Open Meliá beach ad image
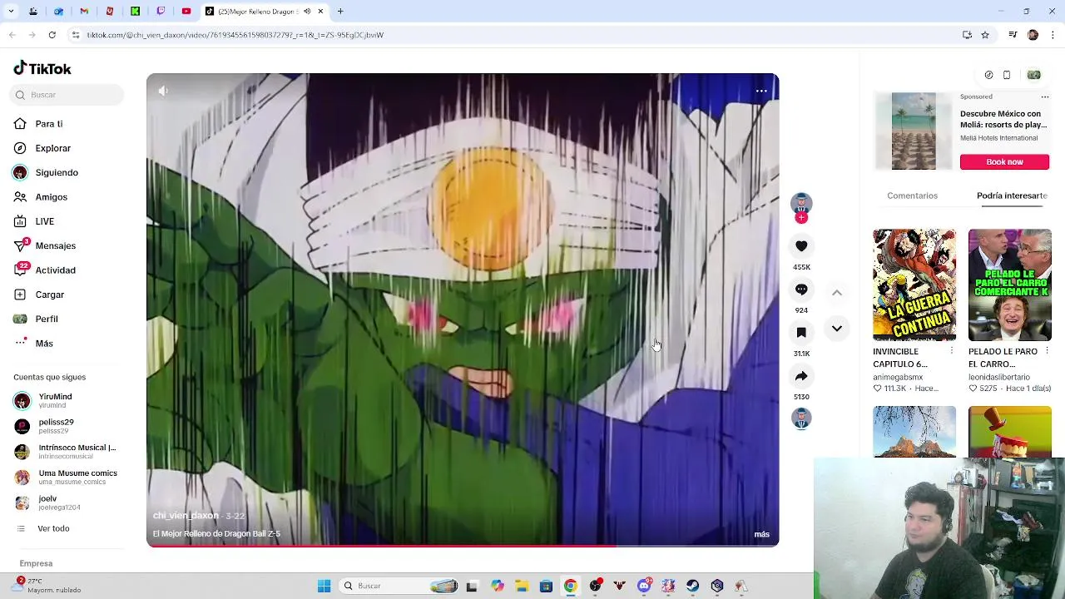This screenshot has width=1065, height=599. pos(914,131)
